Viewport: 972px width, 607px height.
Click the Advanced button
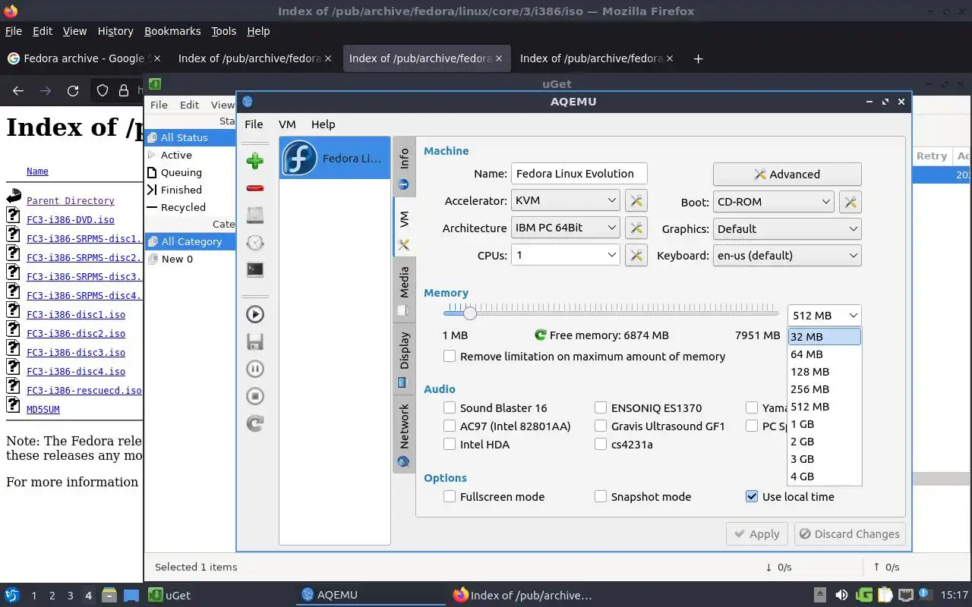[787, 174]
